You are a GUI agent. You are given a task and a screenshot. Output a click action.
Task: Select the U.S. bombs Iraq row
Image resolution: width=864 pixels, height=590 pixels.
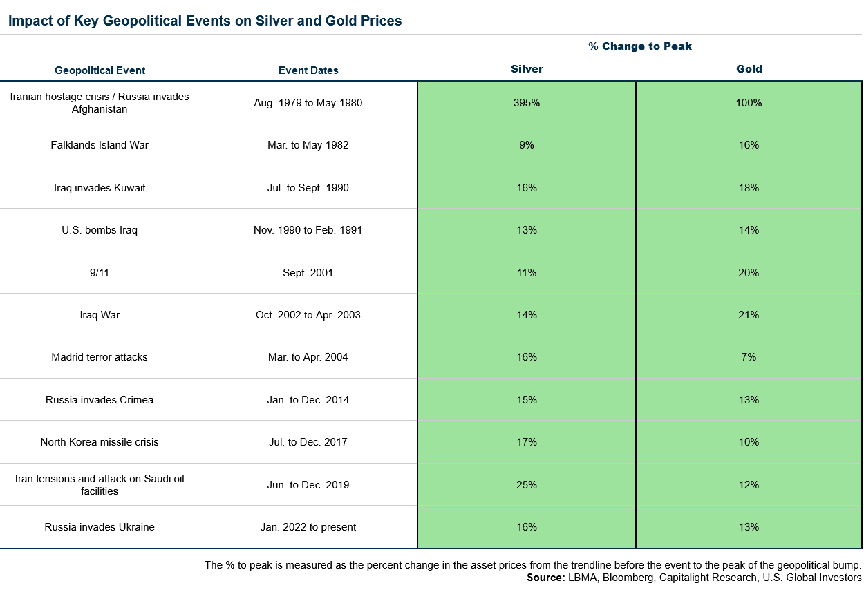click(x=100, y=230)
